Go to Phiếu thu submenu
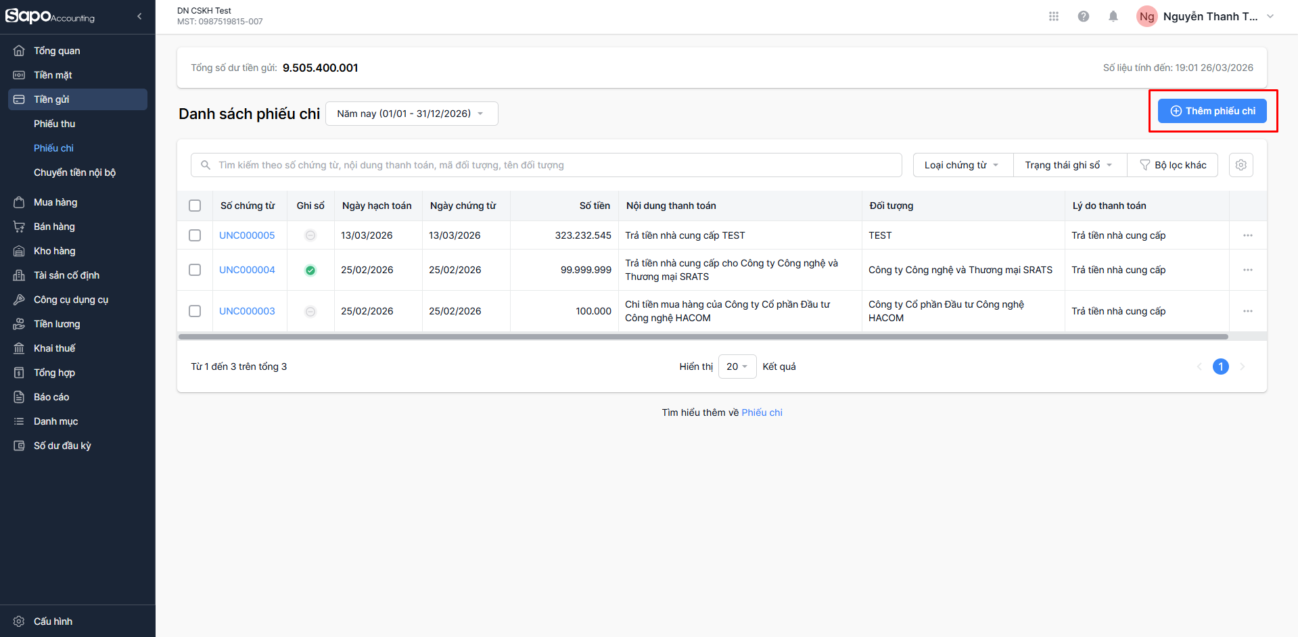 pyautogui.click(x=54, y=124)
